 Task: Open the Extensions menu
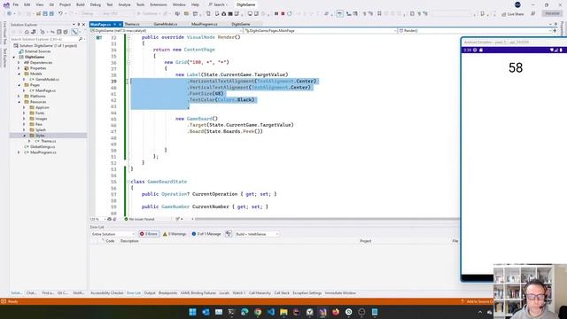[x=159, y=4]
